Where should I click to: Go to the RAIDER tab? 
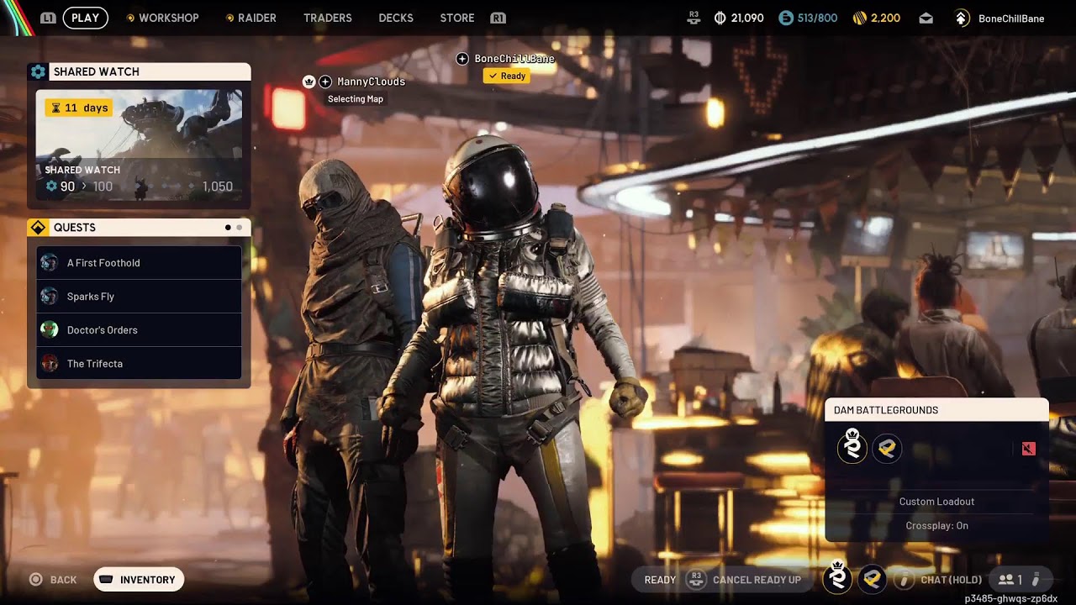(256, 18)
